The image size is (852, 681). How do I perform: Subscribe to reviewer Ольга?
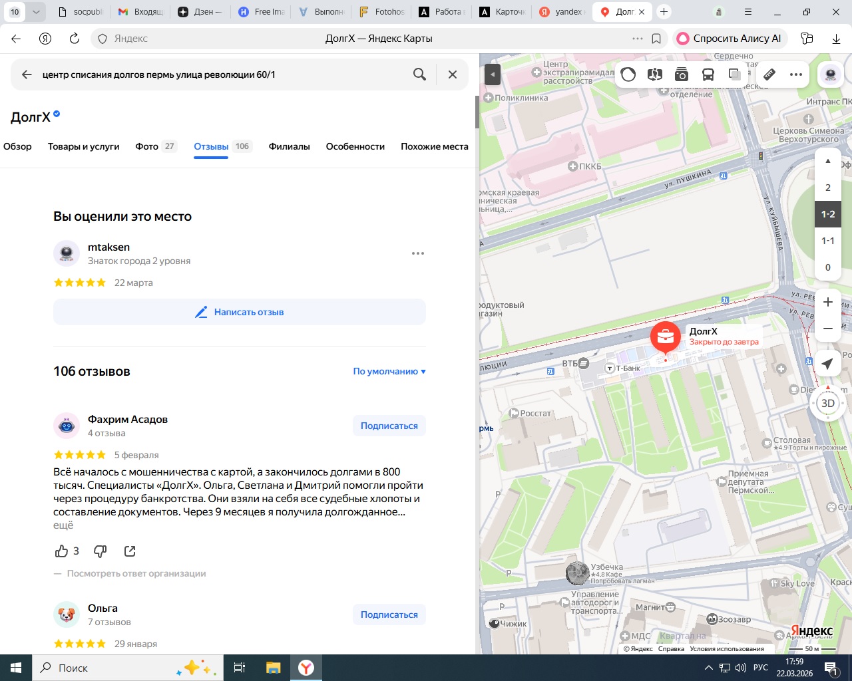pos(389,614)
